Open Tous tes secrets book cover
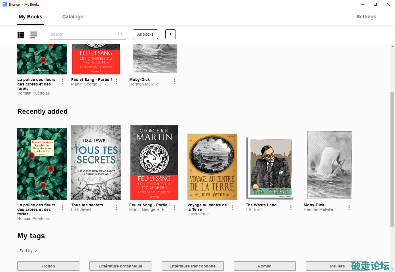This screenshot has height=272, width=395. [x=96, y=163]
